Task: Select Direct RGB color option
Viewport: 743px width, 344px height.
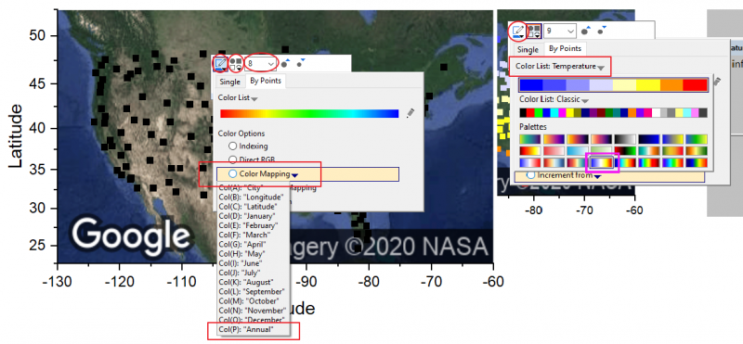Action: pos(233,159)
